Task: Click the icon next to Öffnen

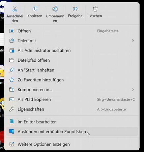Action: coord(12,31)
